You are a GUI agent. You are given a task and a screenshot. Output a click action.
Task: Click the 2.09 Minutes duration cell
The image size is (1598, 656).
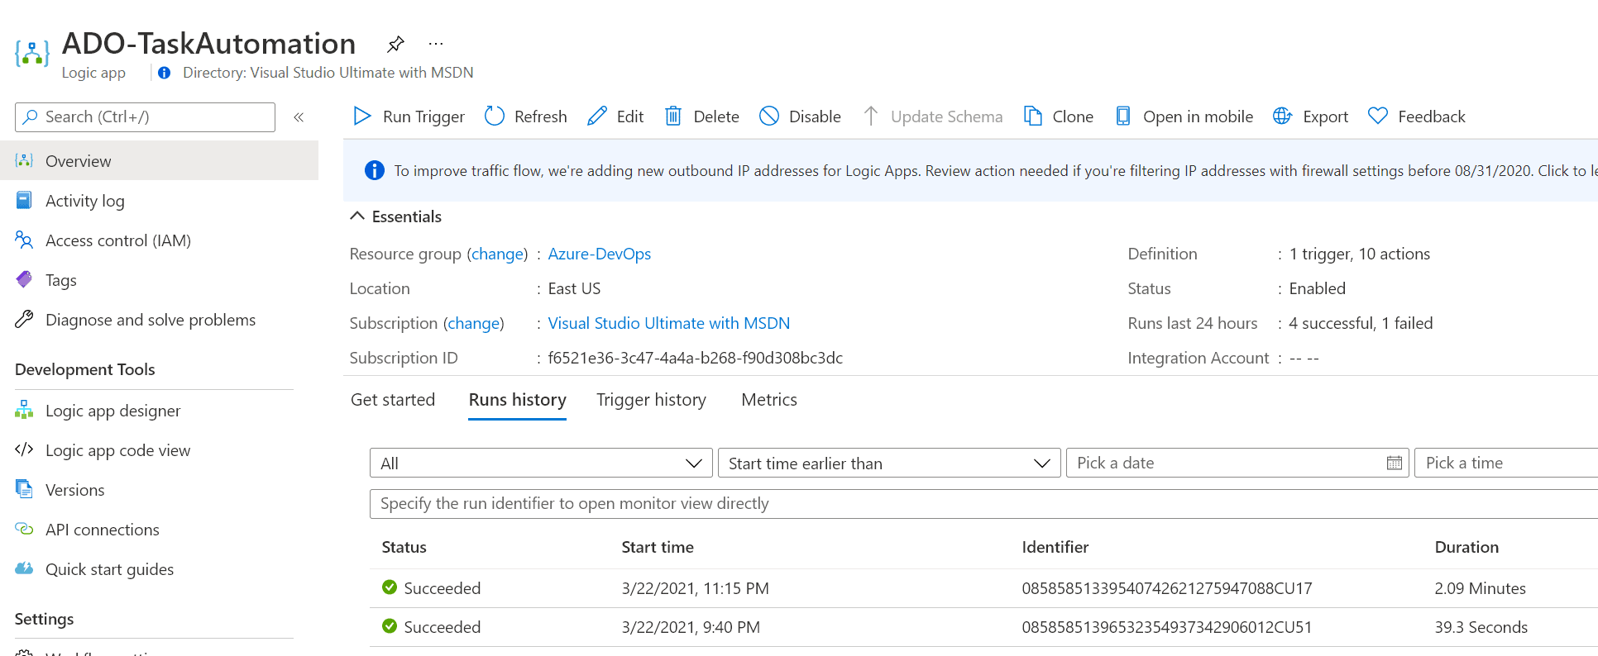(1480, 588)
